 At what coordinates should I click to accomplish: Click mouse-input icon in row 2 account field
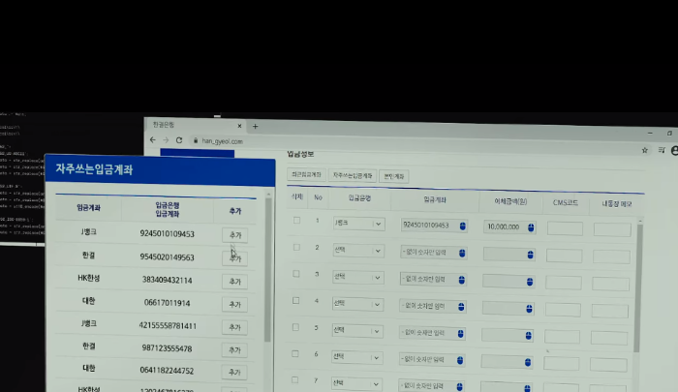pos(462,254)
